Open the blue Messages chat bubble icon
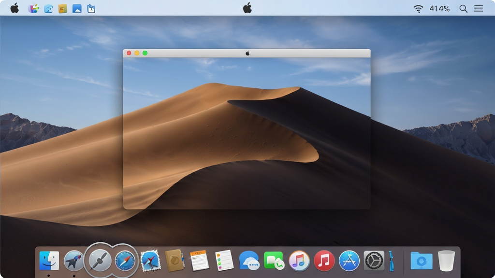 click(249, 261)
